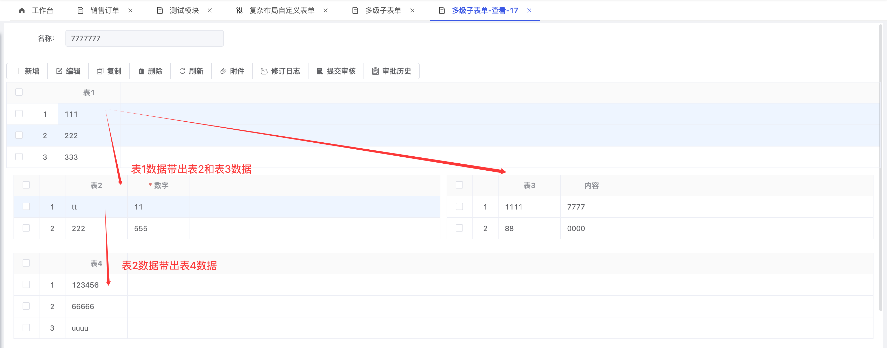Image resolution: width=887 pixels, height=348 pixels.
Task: Refresh using the 刷新 button
Action: (x=191, y=71)
